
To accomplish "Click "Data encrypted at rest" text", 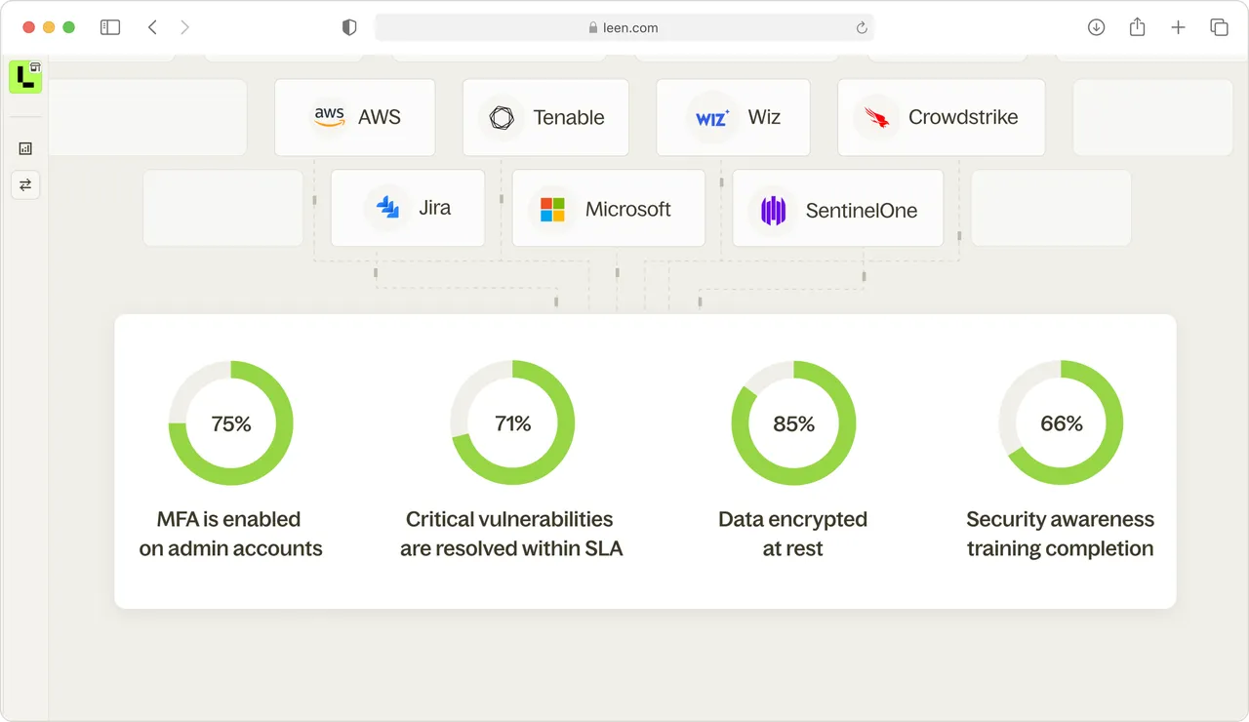I will point(792,534).
